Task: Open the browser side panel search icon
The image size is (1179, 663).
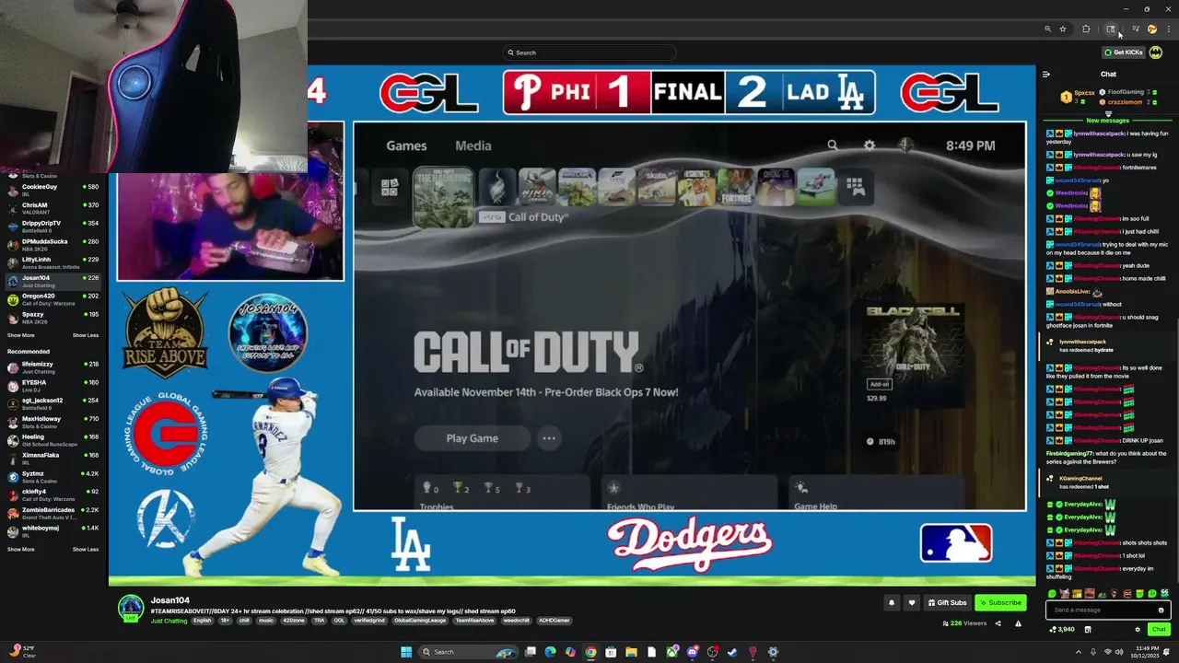Action: (1111, 29)
